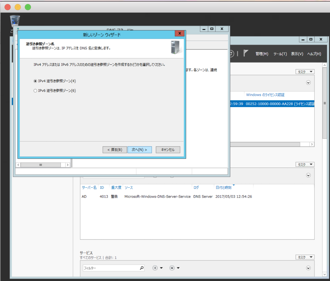Select IPv4 reverse lookup zone radio button

(x=35, y=81)
